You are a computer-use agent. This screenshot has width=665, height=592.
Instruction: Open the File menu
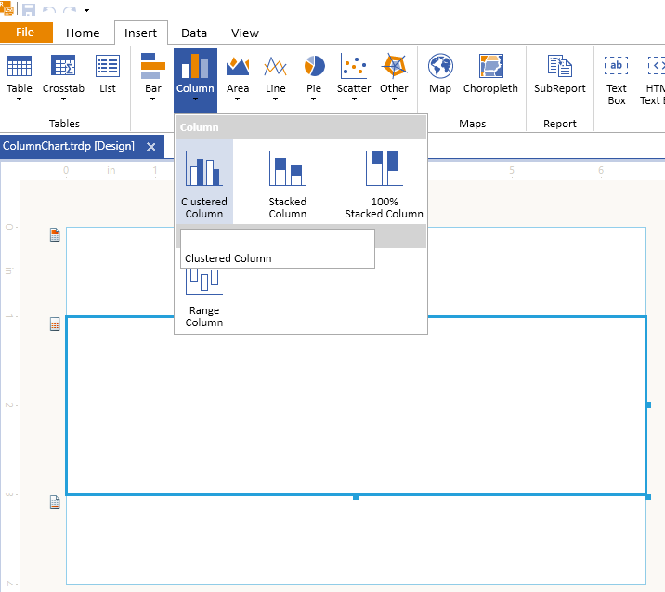pyautogui.click(x=26, y=33)
